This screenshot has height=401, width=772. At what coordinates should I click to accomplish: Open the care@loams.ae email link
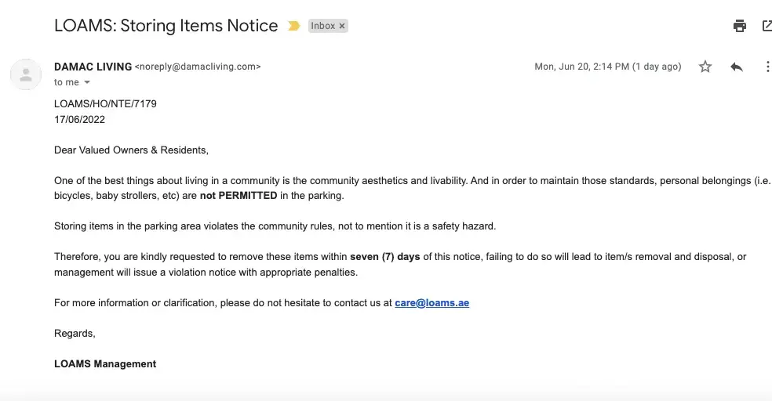[x=432, y=303]
